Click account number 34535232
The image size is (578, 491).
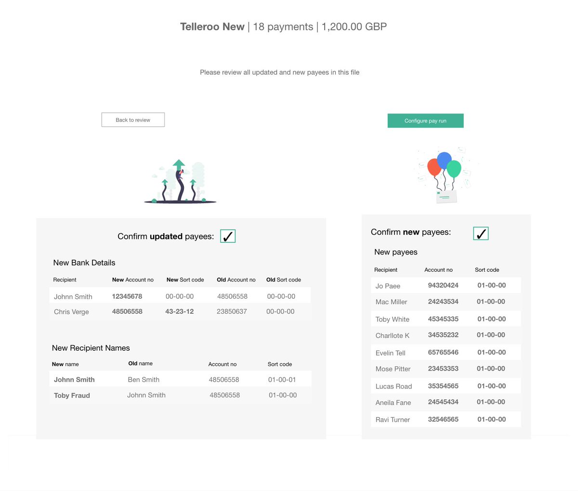[443, 335]
